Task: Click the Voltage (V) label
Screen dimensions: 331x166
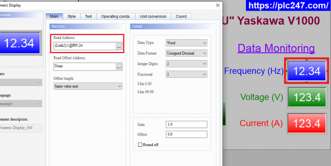Action: [262, 97]
